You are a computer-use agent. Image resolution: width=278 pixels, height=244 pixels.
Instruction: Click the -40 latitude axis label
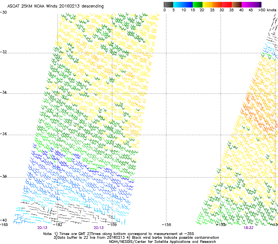(x=3, y=220)
